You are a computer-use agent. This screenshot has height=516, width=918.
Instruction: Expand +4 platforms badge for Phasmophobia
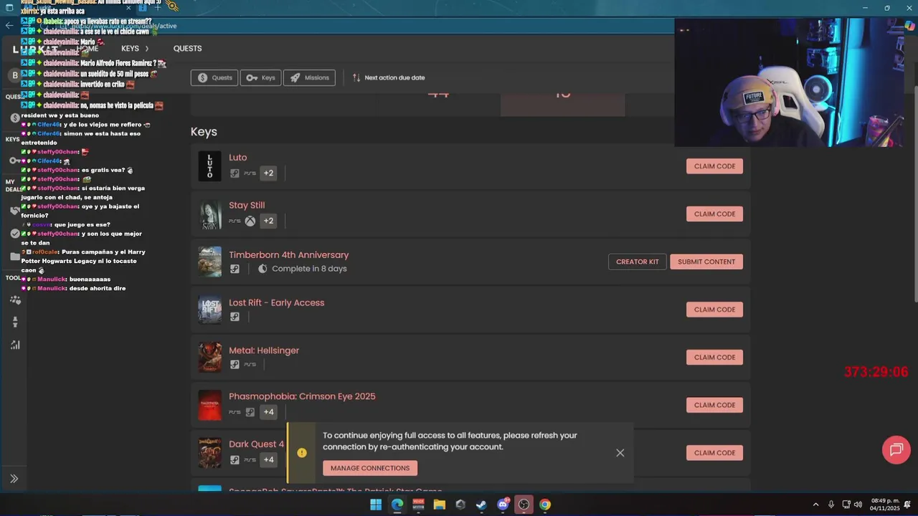click(x=268, y=411)
